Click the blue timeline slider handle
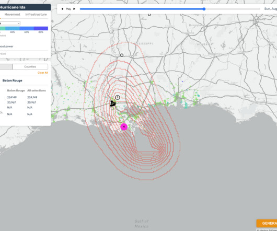This screenshot has height=231, width=277. pos(204,9)
